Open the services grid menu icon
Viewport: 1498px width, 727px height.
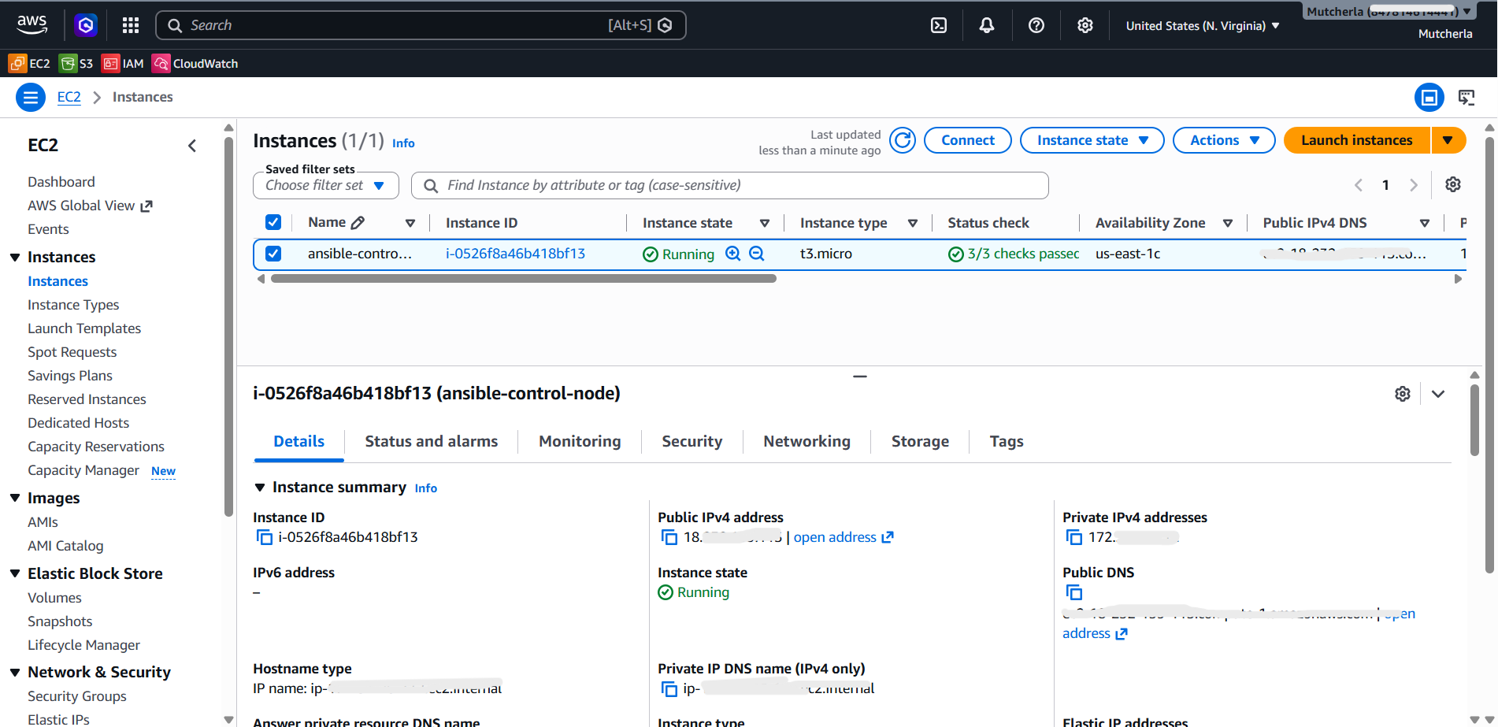(131, 25)
